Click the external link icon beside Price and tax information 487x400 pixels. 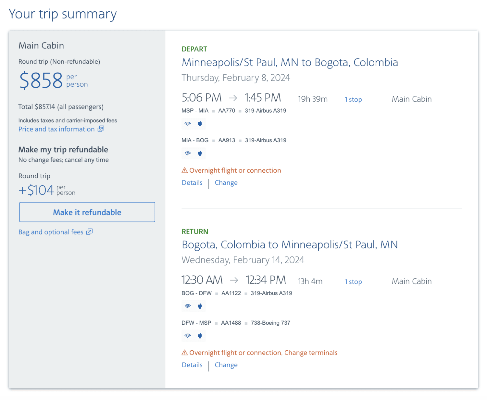click(101, 129)
